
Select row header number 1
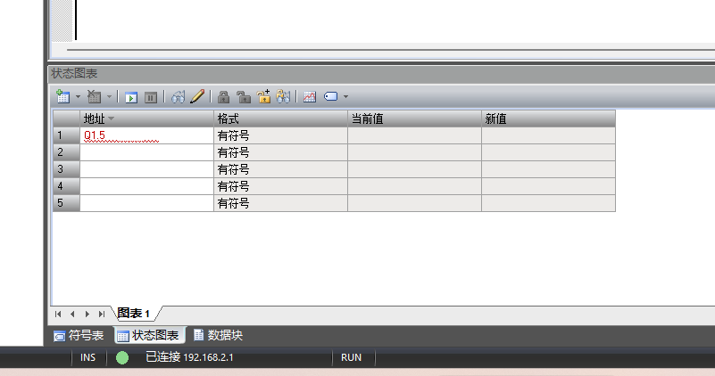tap(67, 135)
